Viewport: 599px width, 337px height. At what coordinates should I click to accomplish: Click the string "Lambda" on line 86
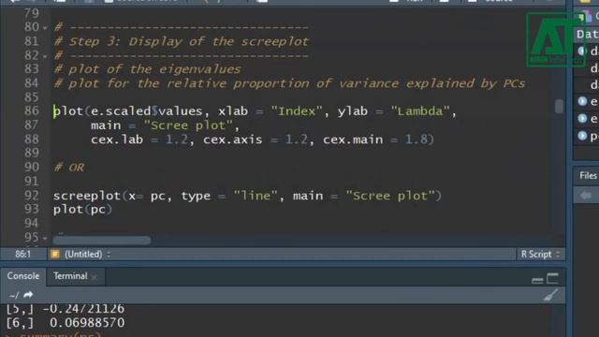[x=420, y=111]
